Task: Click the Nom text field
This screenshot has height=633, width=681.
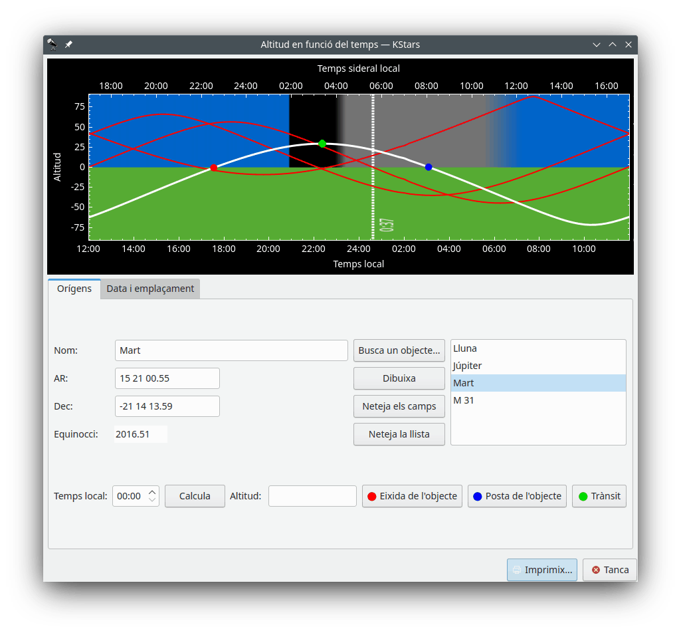Action: click(231, 350)
